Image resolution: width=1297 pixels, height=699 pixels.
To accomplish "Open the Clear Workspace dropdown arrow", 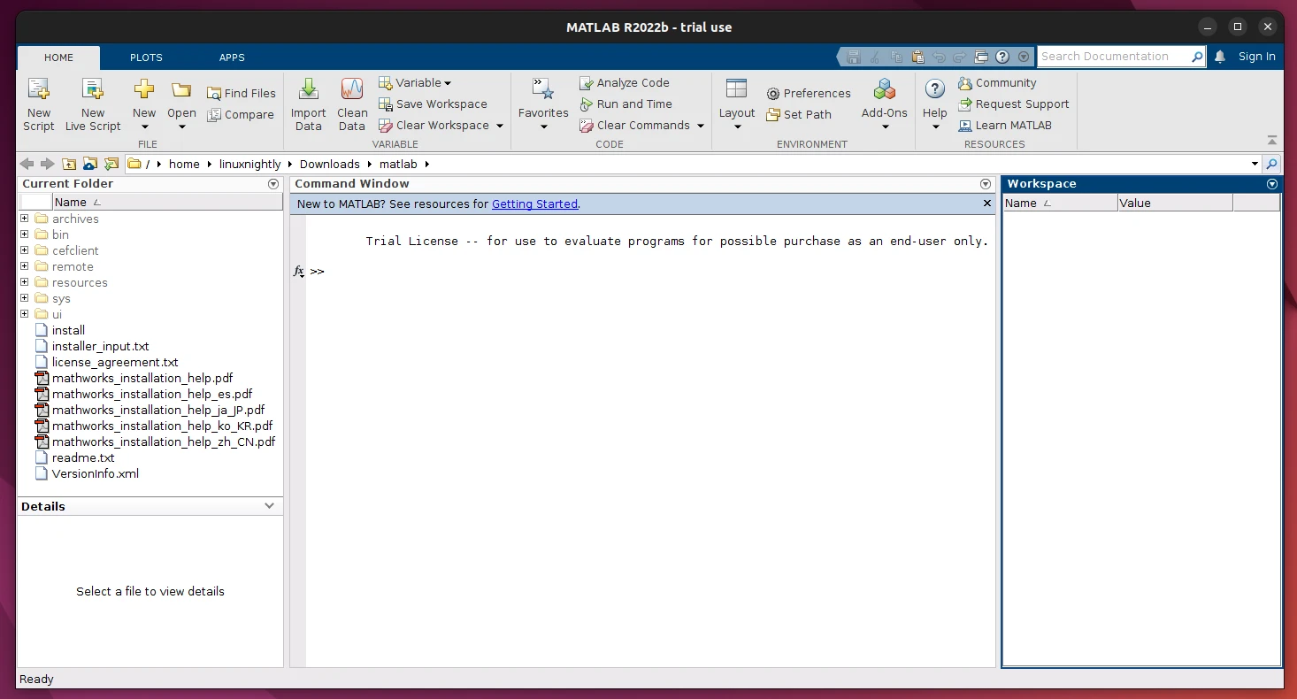I will (x=500, y=125).
